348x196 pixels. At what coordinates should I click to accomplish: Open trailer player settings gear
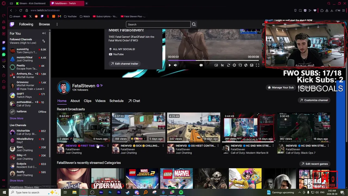[x=234, y=65]
